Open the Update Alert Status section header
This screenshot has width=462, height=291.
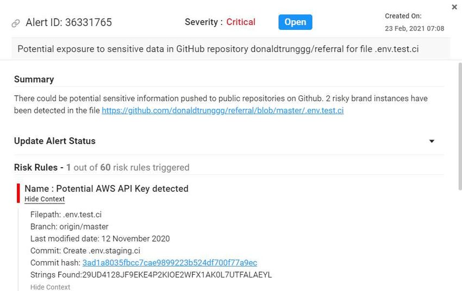click(55, 141)
